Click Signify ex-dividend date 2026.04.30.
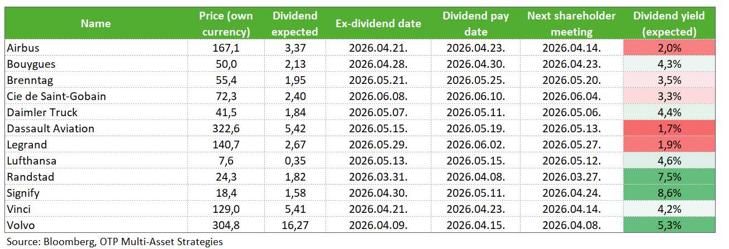The width and height of the screenshot is (729, 249). tap(378, 193)
